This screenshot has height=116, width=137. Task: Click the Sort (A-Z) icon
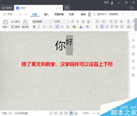[x=129, y=22]
